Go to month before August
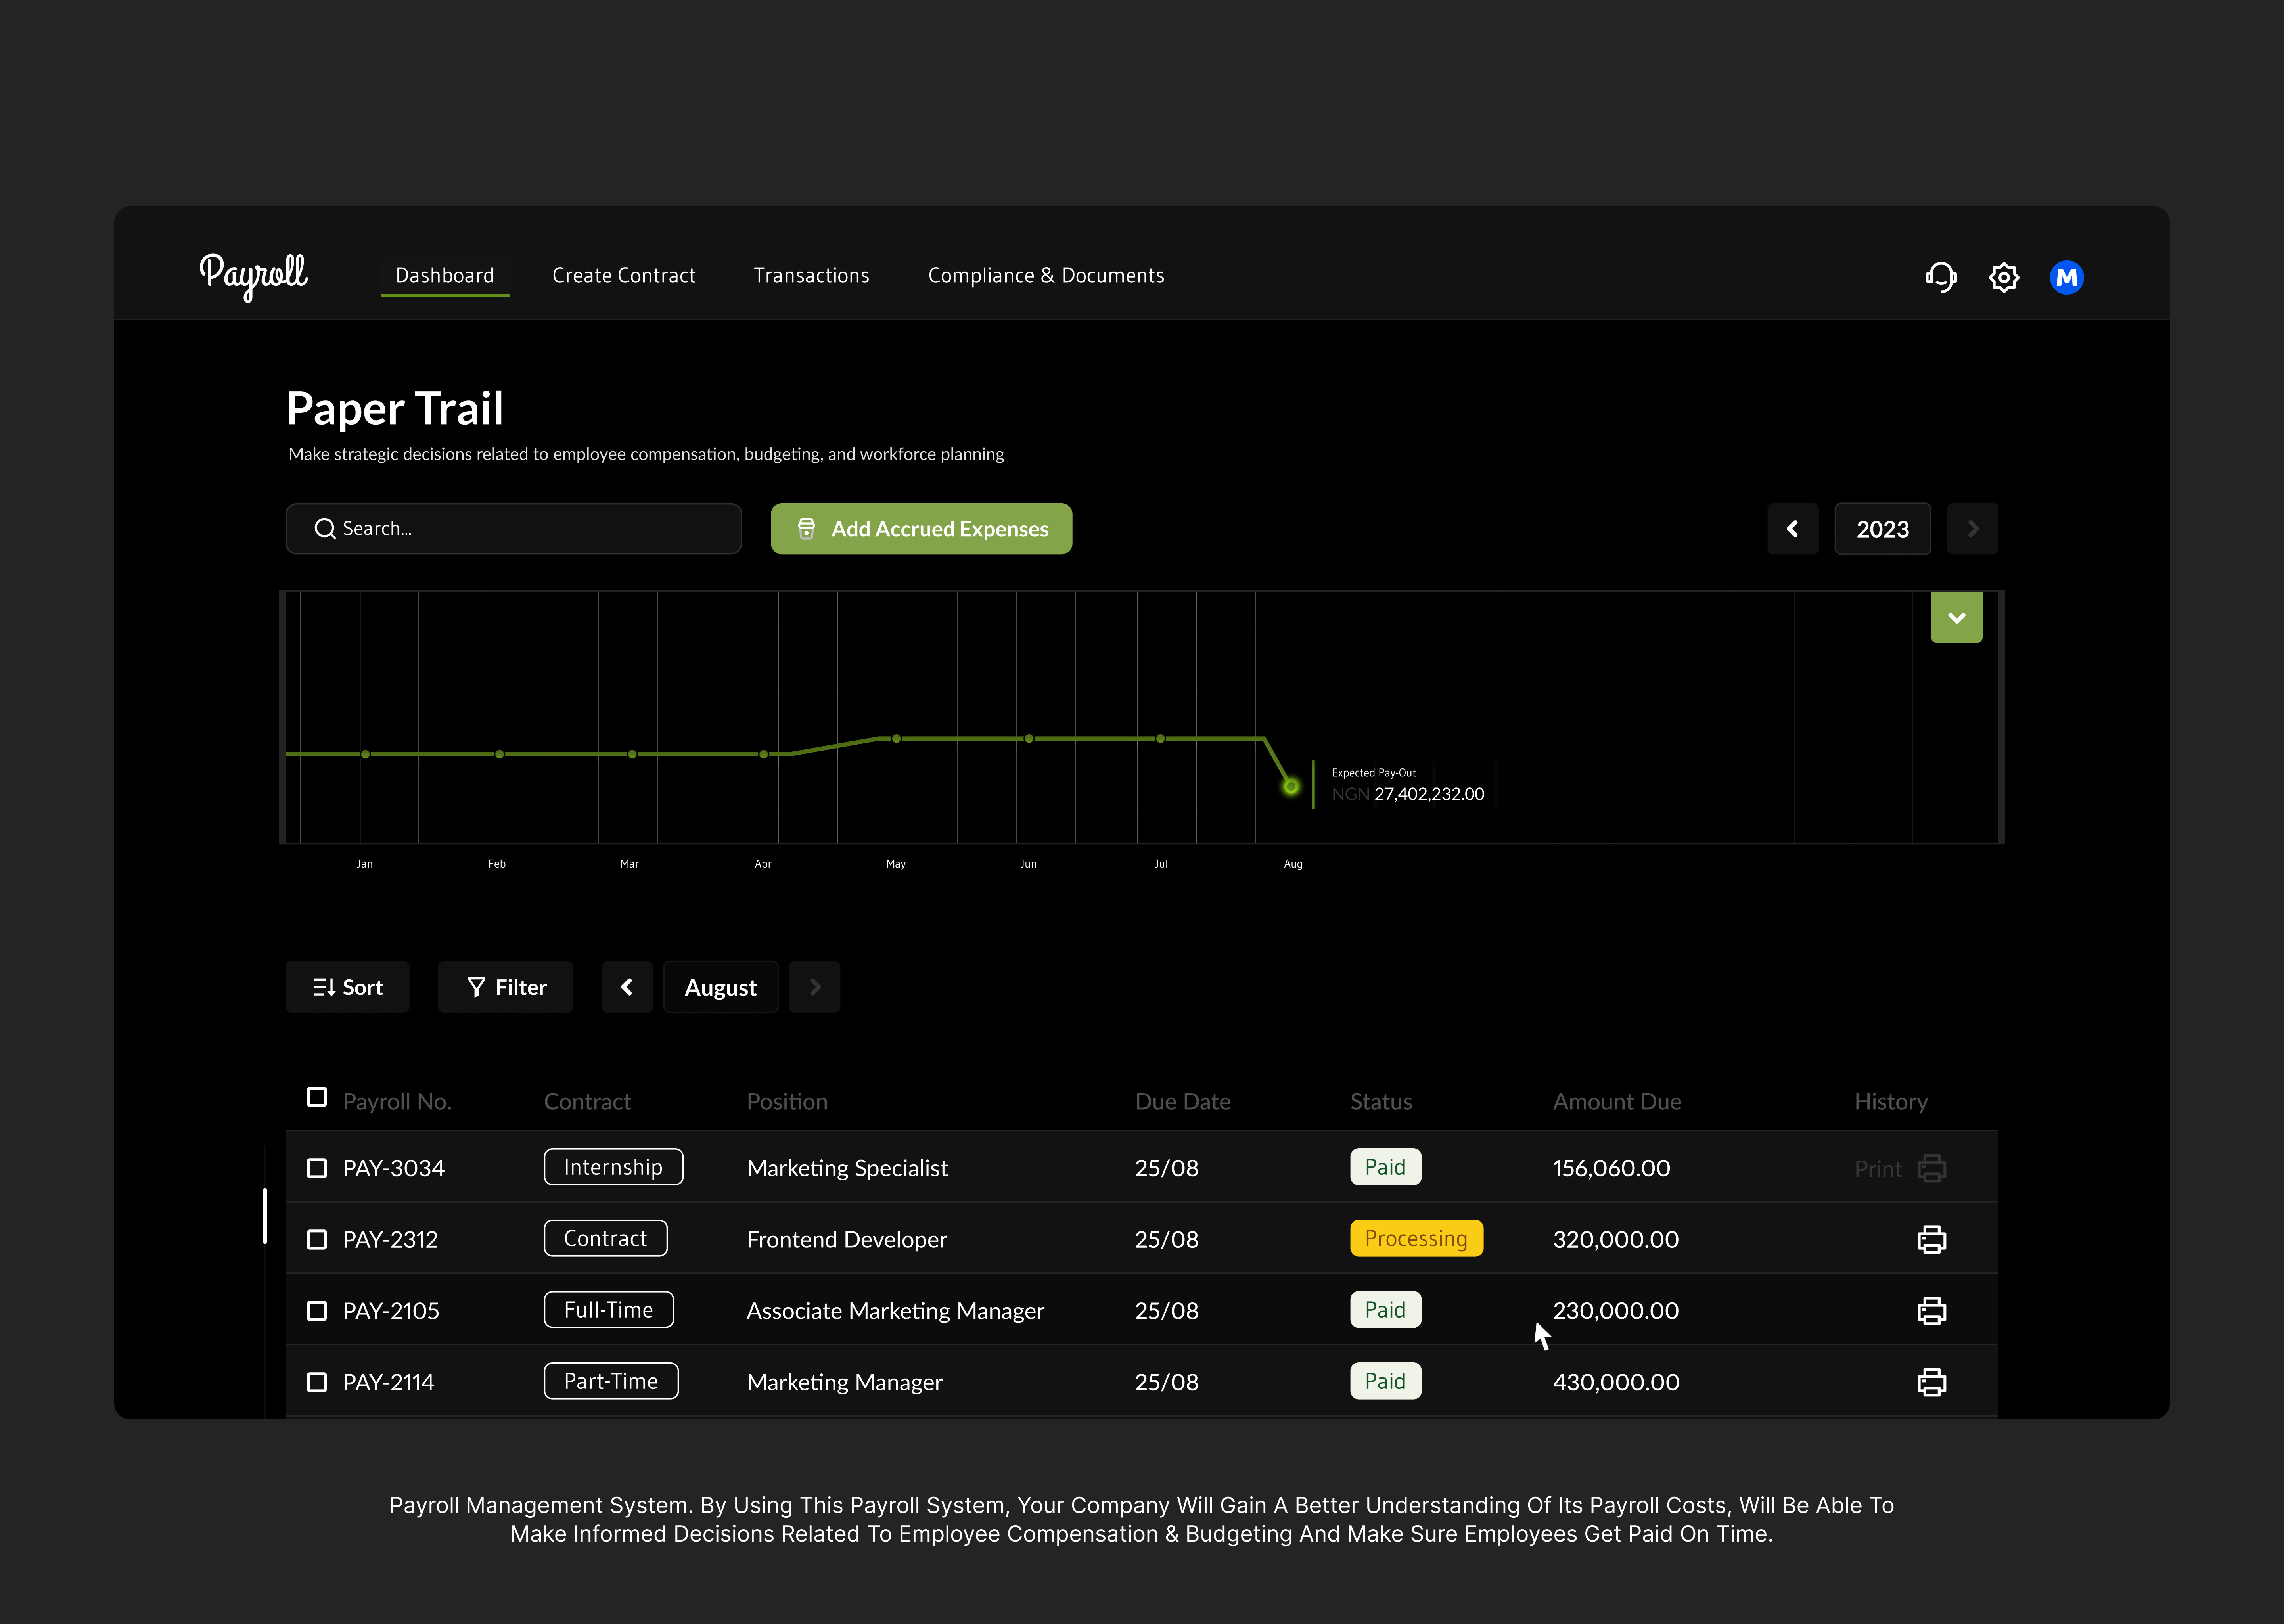This screenshot has height=1624, width=2284. tap(627, 987)
